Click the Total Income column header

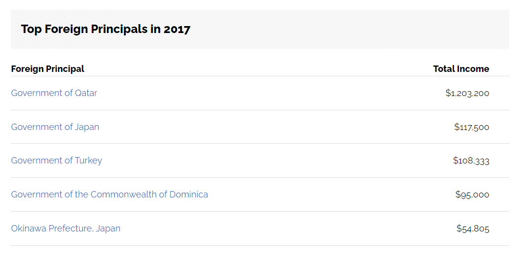coord(461,69)
